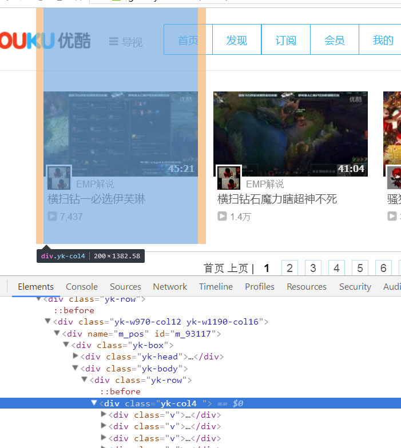Expand the yk-head div node
Screen dimensions: 401x448
tap(76, 355)
